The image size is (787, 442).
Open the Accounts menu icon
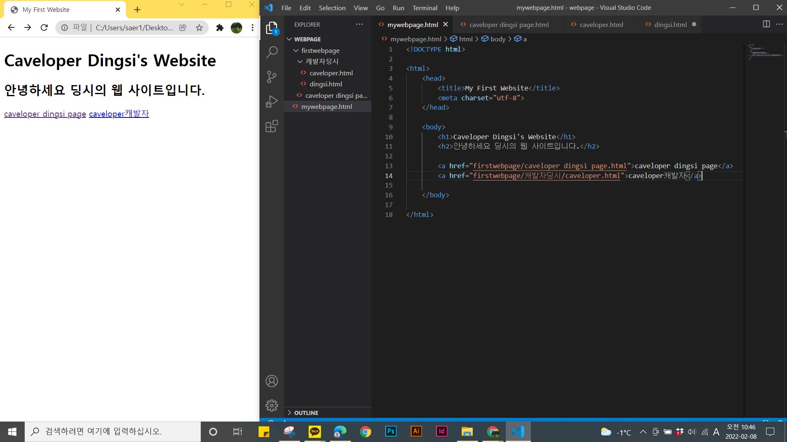pos(272,381)
